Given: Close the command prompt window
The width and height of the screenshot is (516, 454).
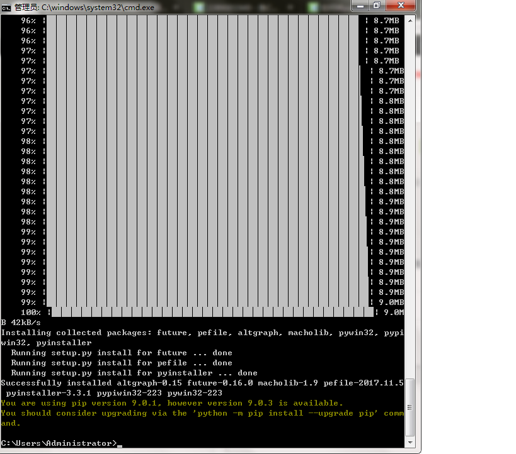Looking at the screenshot, I should pyautogui.click(x=401, y=5).
